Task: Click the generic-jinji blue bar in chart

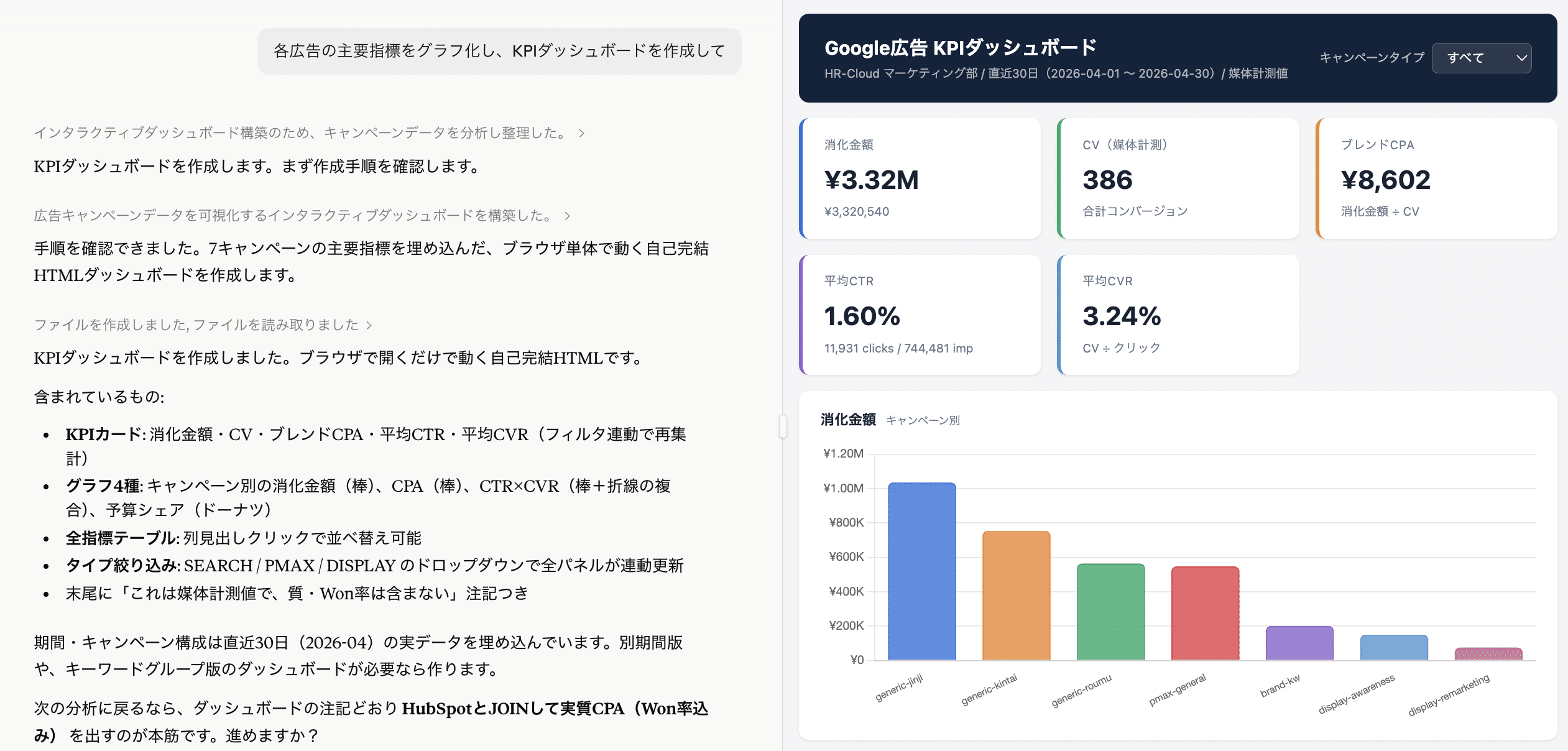Action: (x=922, y=571)
